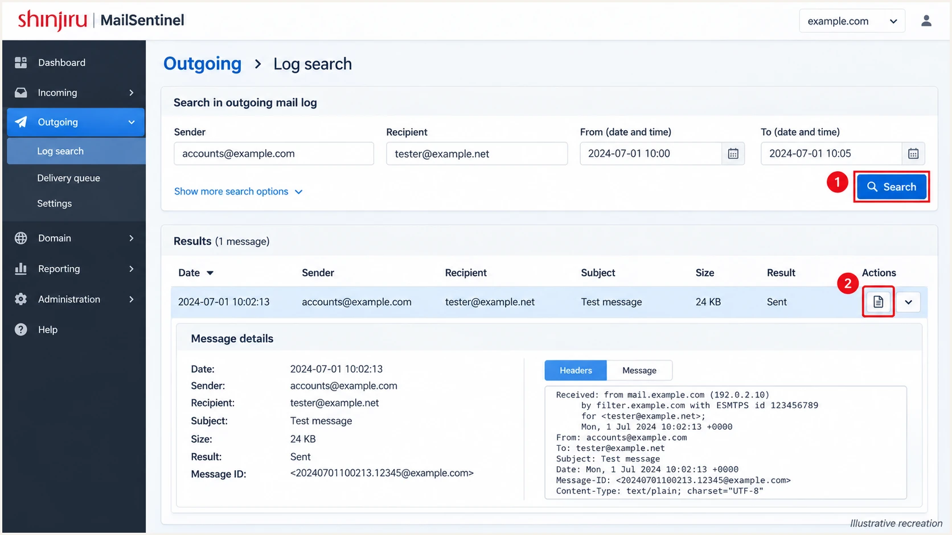Click the To date and time field
952x535 pixels.
tap(831, 154)
